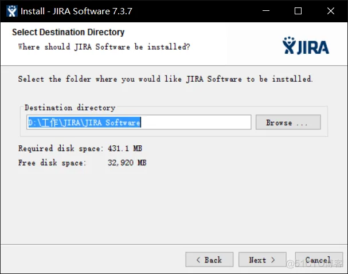Click the JIRA installer icon in title bar

pyautogui.click(x=12, y=11)
